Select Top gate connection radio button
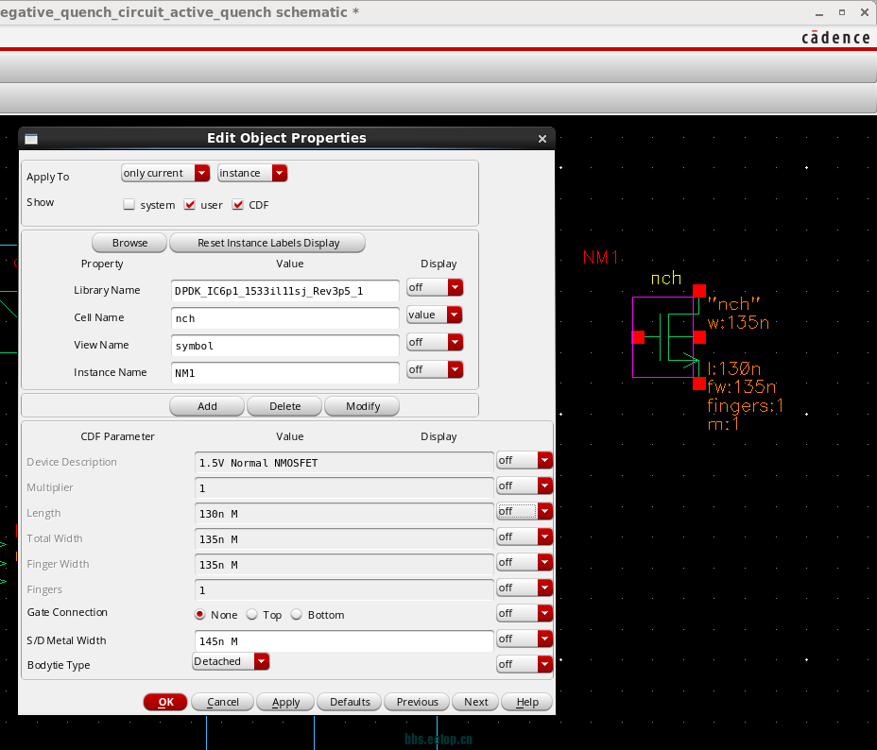The image size is (877, 750). pyautogui.click(x=252, y=615)
